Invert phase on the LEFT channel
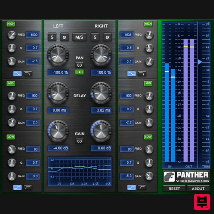 point(64,37)
